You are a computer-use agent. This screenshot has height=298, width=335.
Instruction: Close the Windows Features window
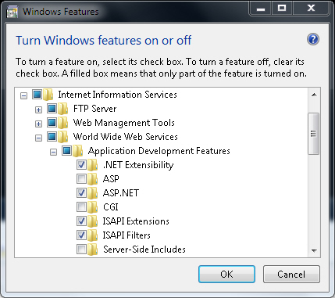pyautogui.click(x=311, y=9)
